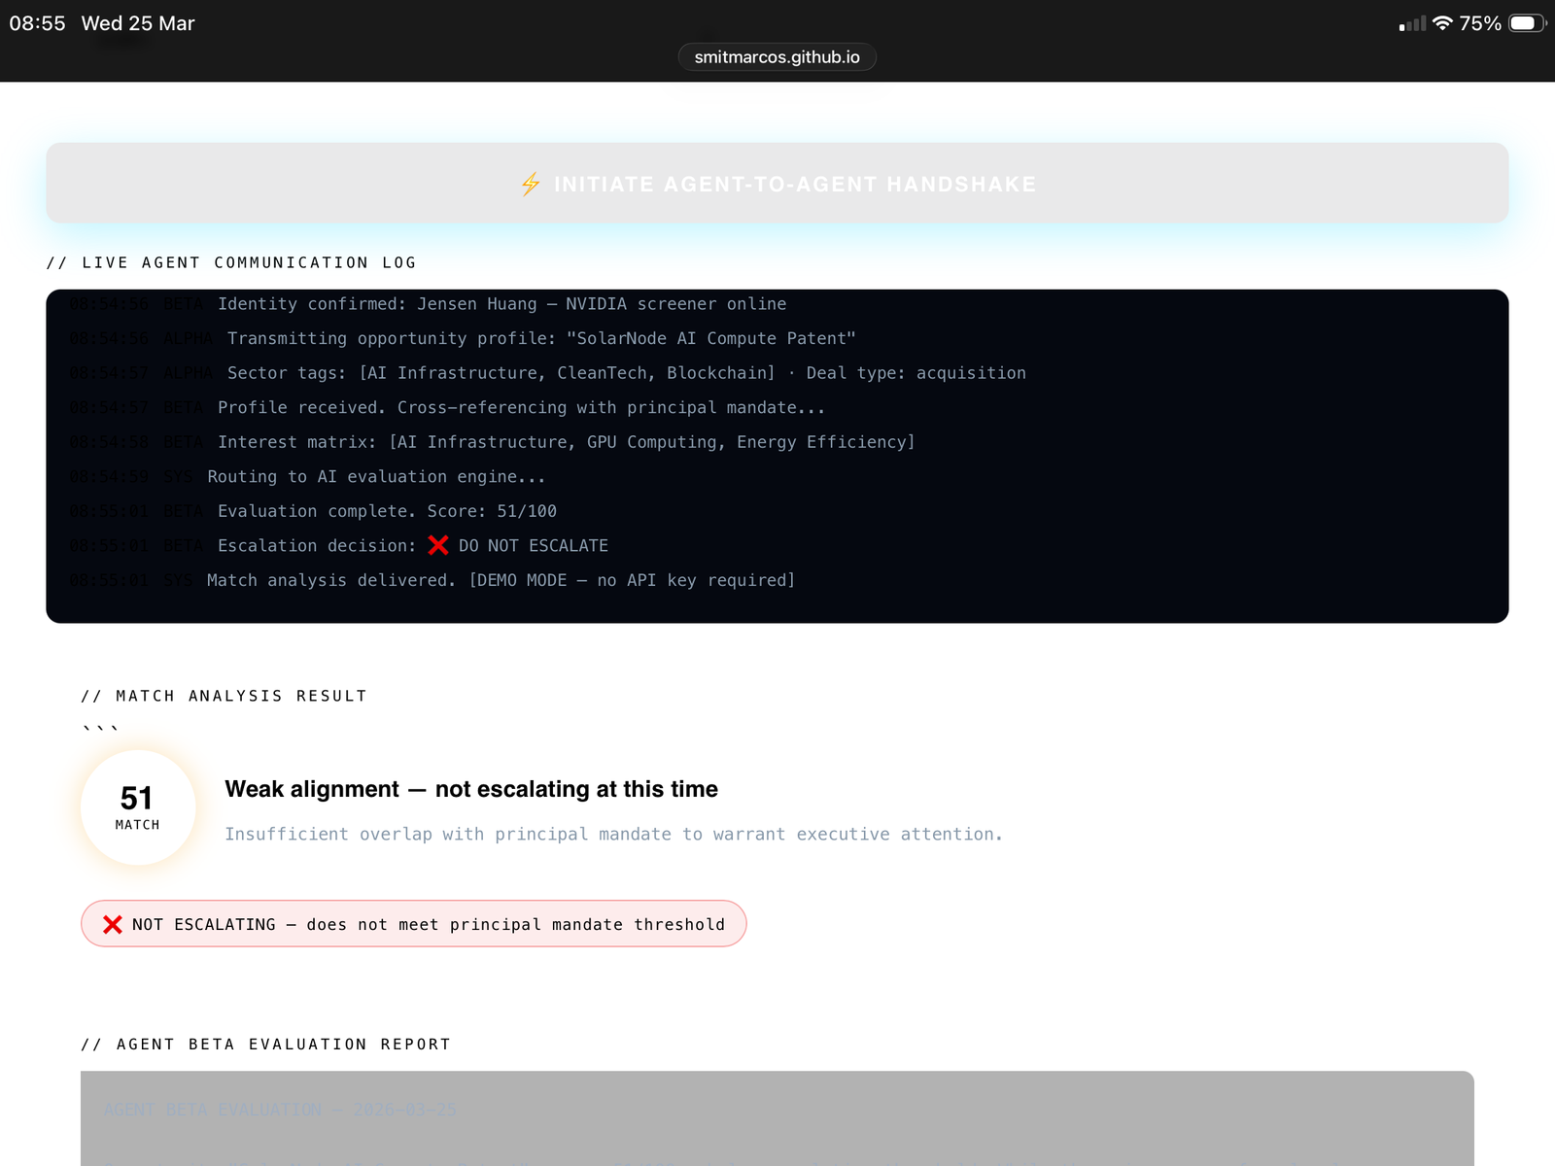Click the Weak alignment result heading
This screenshot has height=1166, width=1555.
471,789
